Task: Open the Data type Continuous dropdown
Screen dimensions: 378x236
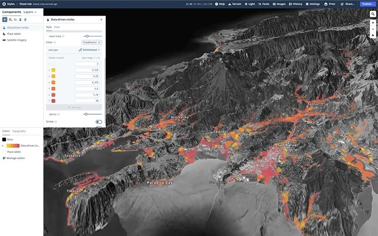Action: click(x=89, y=50)
